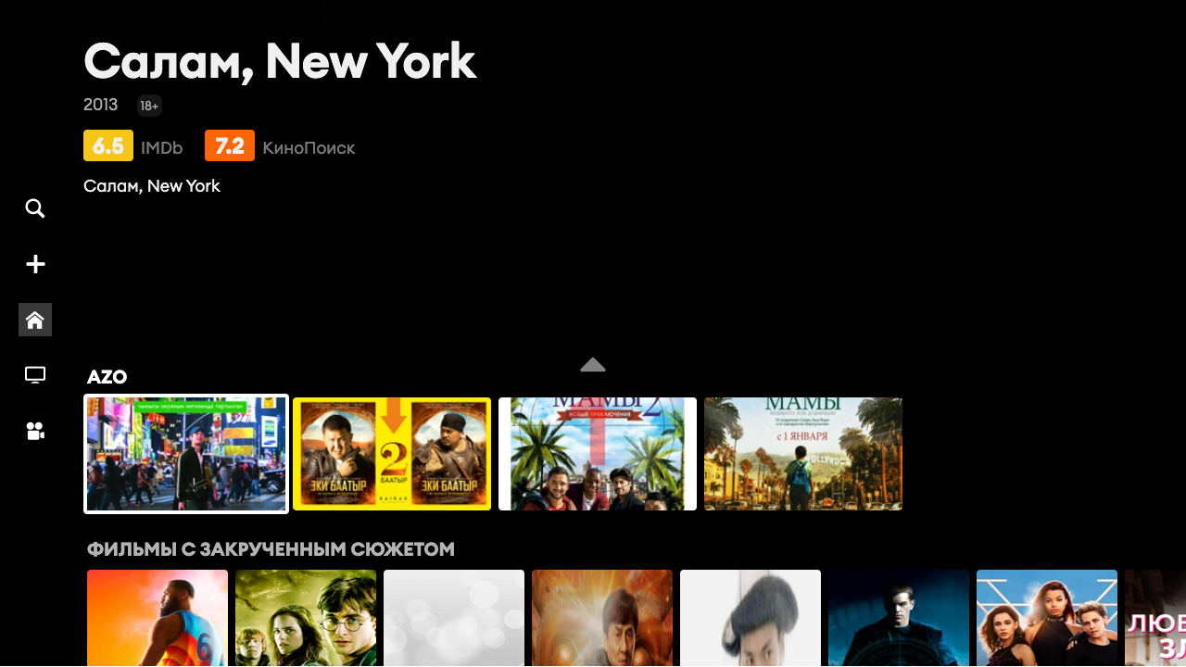Open the Эки Баатыр 2 yellow poster

392,454
